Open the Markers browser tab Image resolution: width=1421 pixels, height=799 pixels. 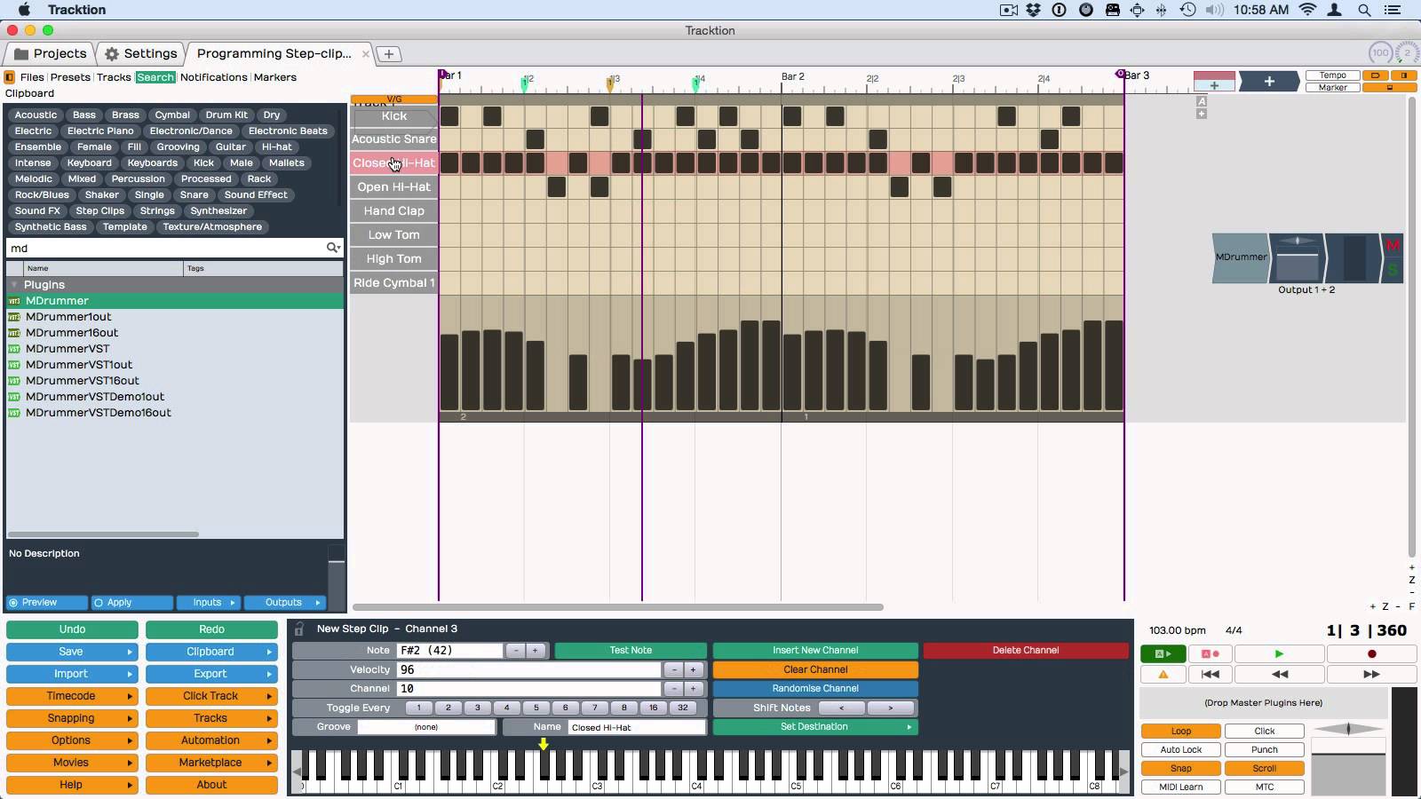[275, 77]
